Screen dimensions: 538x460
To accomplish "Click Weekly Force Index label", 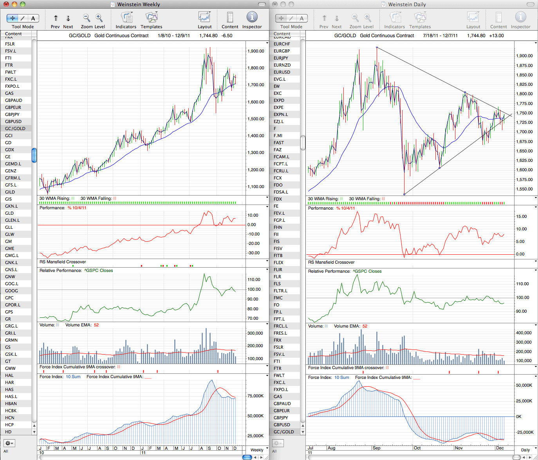I will click(x=51, y=377).
